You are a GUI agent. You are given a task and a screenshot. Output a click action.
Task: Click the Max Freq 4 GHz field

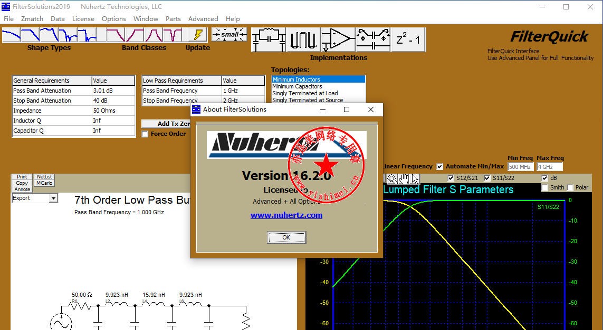550,167
